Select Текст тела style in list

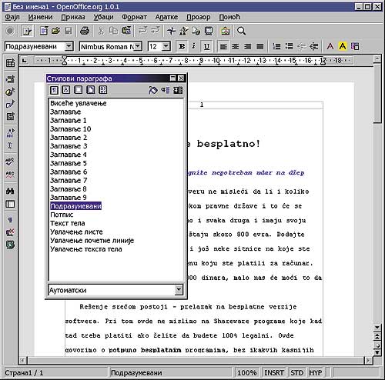pos(68,223)
